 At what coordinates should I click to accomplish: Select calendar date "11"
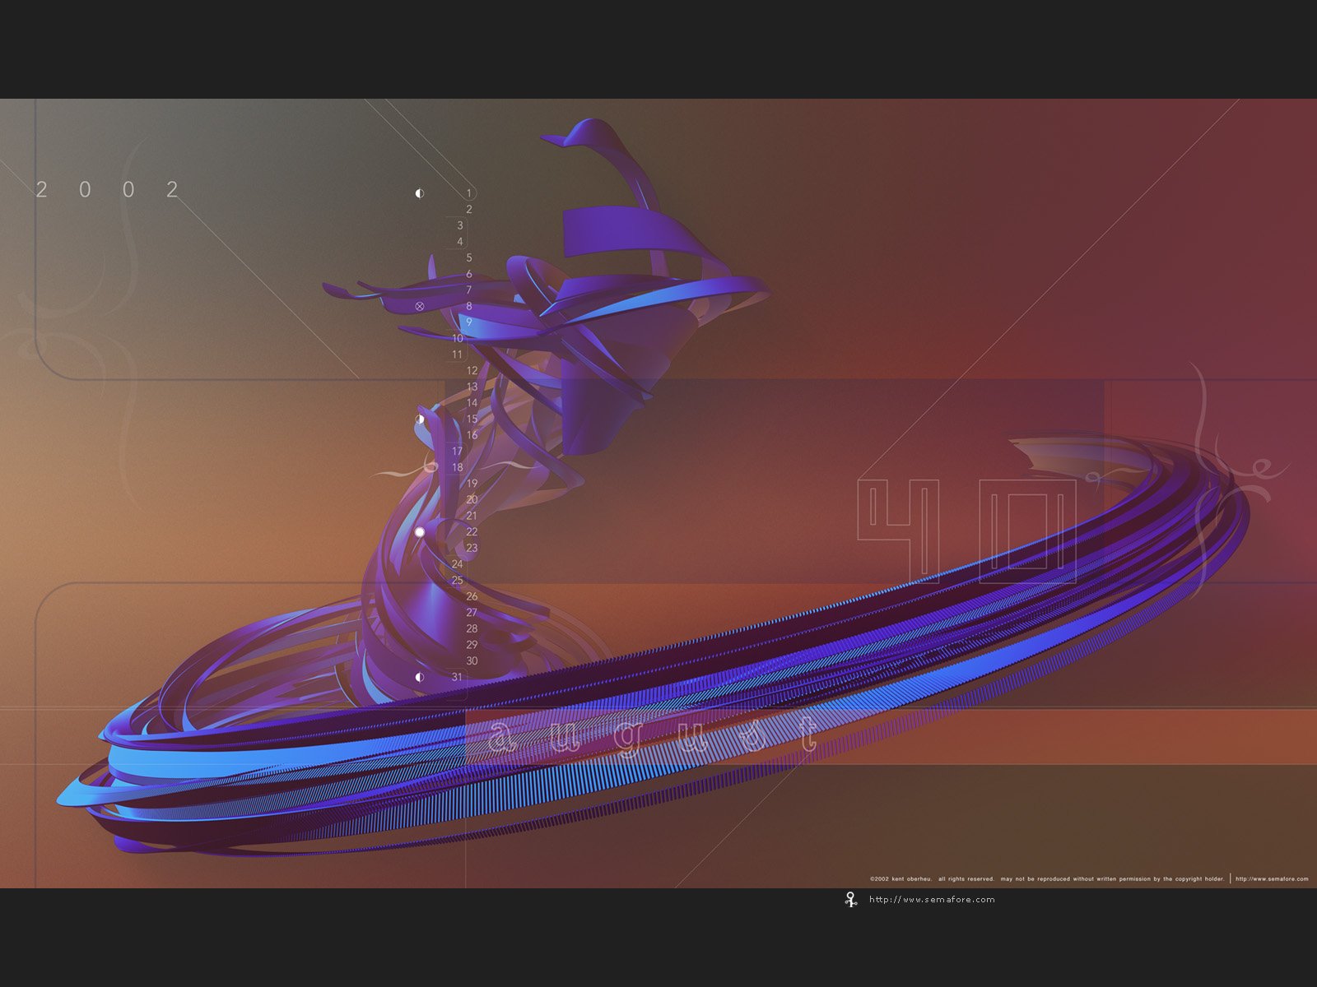[457, 354]
